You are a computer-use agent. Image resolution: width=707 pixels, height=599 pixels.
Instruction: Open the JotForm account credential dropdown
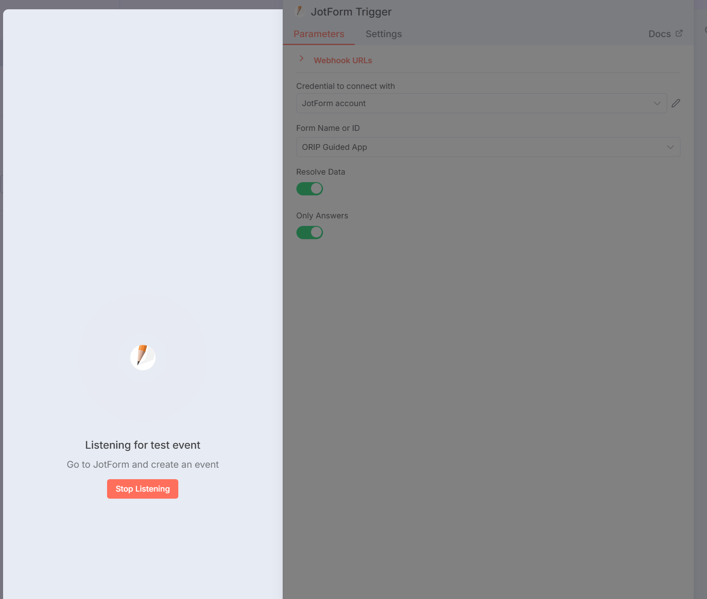point(481,103)
